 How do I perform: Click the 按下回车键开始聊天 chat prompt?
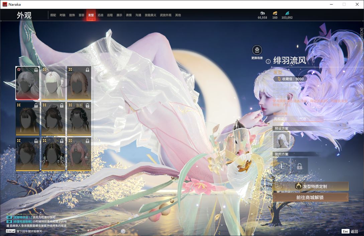point(29,231)
